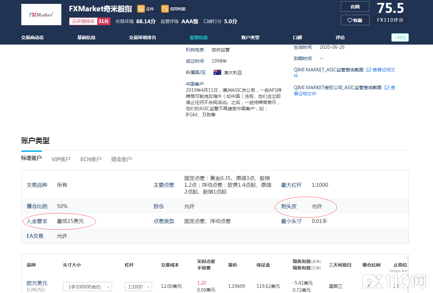This screenshot has width=433, height=293.
Task: Click the 最小头寸 0.01手 value
Action: coord(320,221)
